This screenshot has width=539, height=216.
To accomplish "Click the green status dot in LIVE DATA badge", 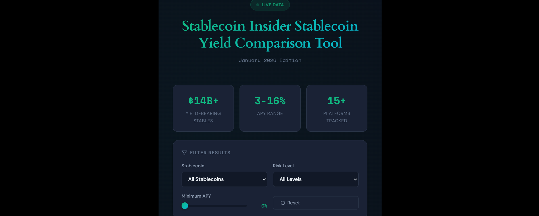I will pos(257,5).
